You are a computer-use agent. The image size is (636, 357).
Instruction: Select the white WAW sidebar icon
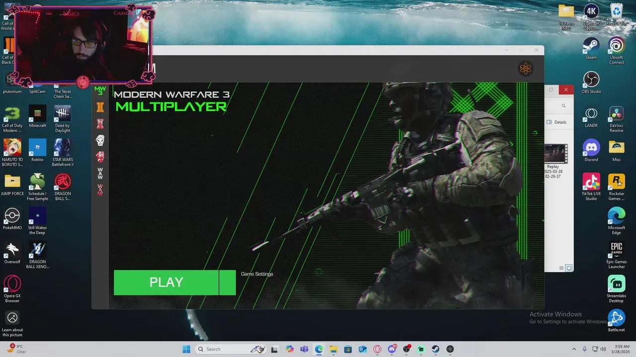coord(100,173)
